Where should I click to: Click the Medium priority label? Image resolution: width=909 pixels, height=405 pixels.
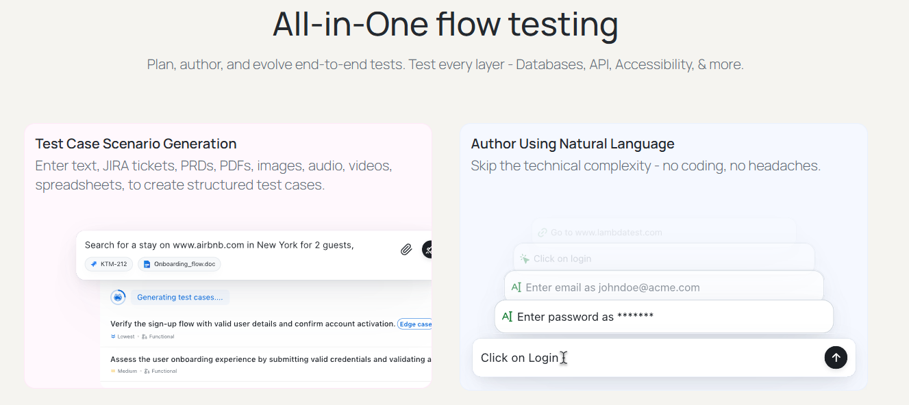(127, 371)
